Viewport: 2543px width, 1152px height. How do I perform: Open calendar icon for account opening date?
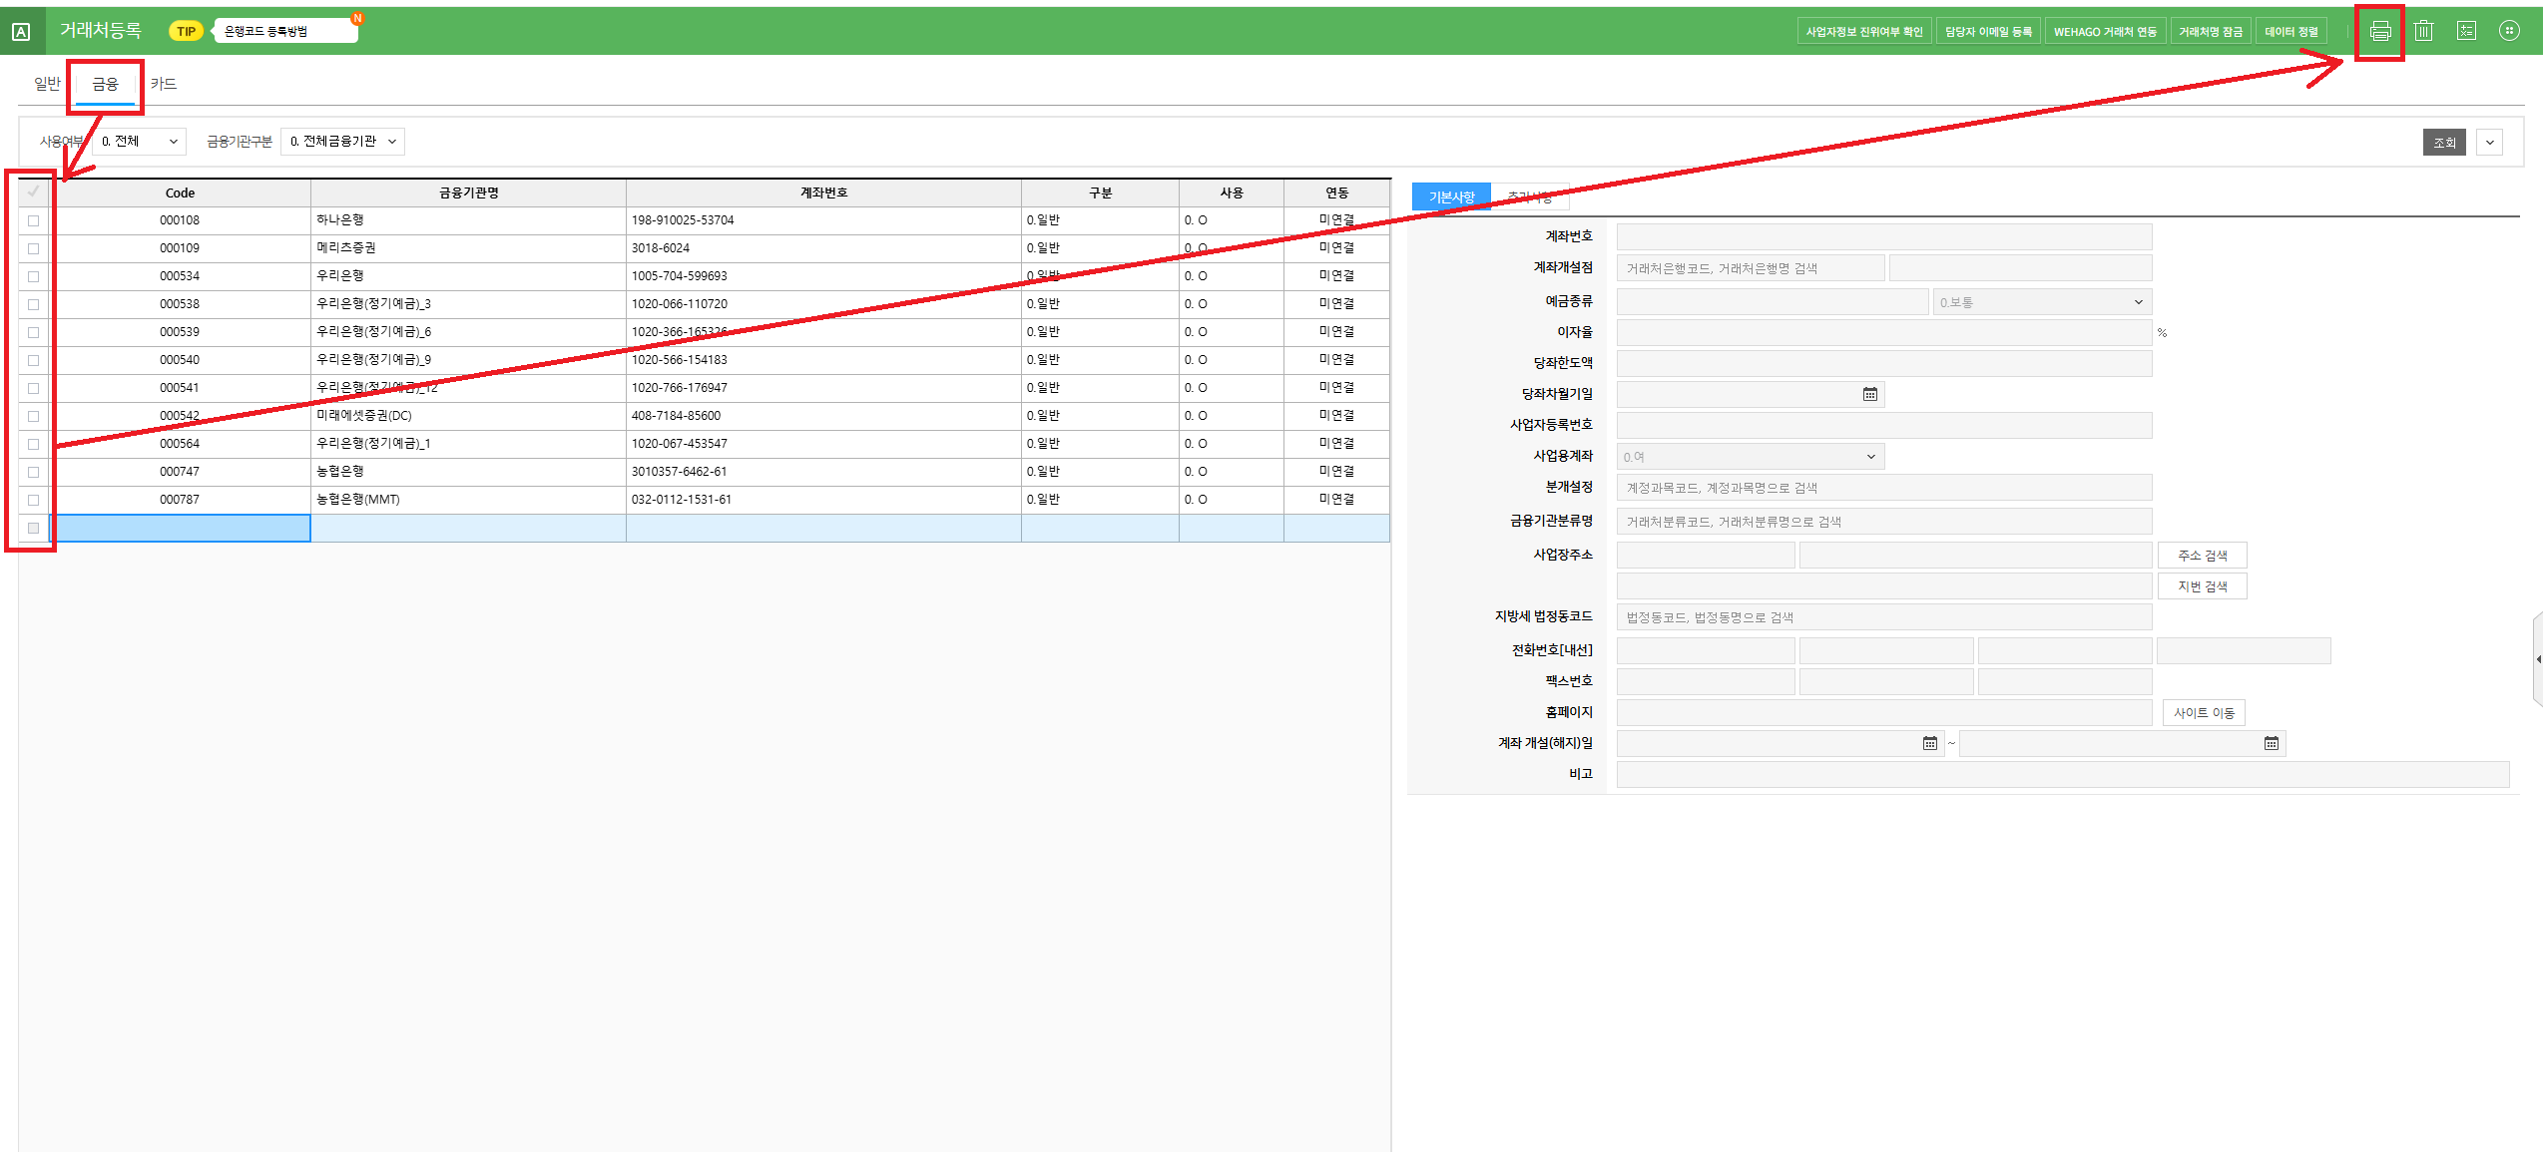coord(1929,744)
